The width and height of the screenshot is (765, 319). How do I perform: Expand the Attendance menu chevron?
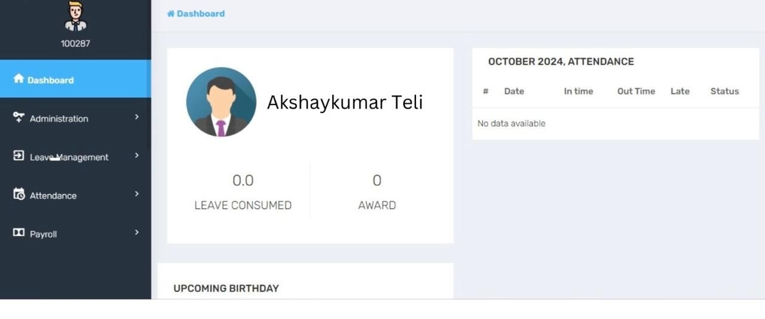pos(137,194)
